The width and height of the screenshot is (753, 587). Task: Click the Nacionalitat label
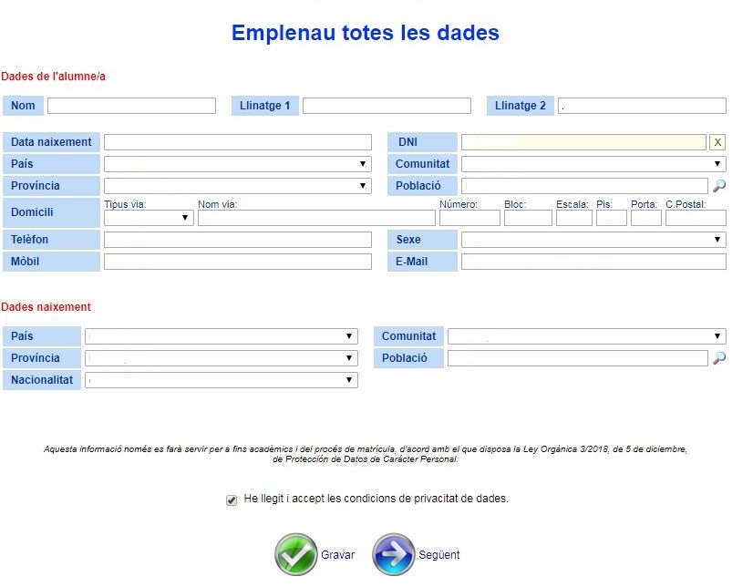tap(42, 380)
